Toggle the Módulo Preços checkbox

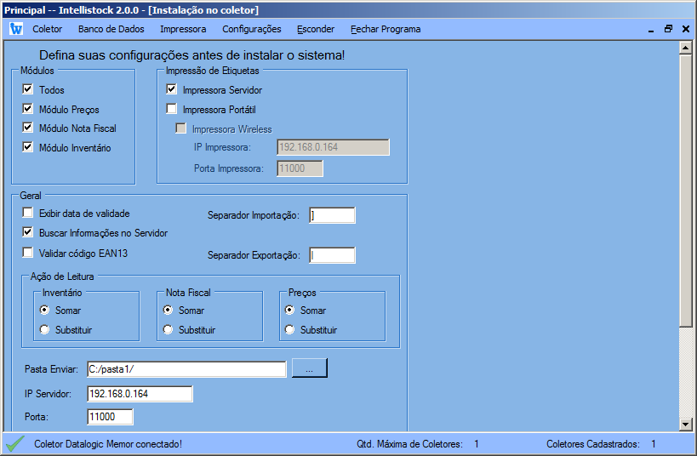[x=27, y=109]
